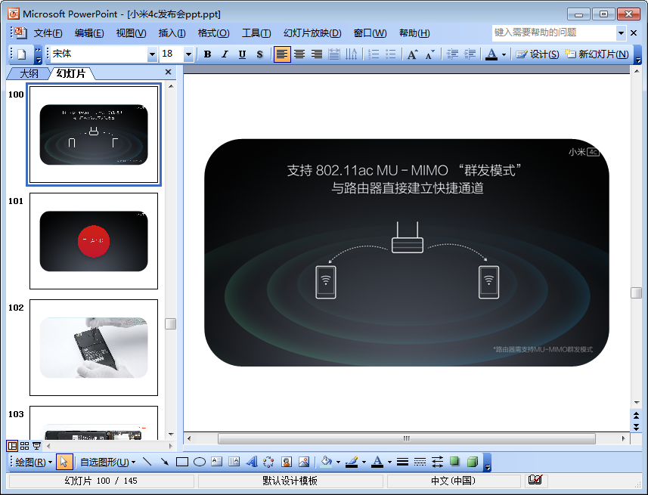The width and height of the screenshot is (648, 495).
Task: Open the Insert (插入) menu
Action: coord(172,33)
